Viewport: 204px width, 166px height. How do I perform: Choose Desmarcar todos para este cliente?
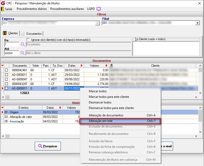111,108
